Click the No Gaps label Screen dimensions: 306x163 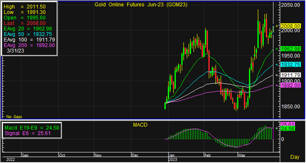point(14,117)
